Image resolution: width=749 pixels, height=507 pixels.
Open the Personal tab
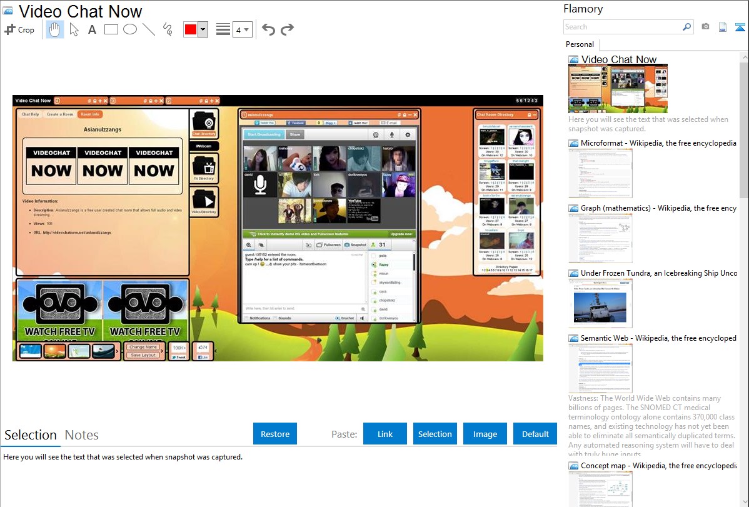coord(580,44)
